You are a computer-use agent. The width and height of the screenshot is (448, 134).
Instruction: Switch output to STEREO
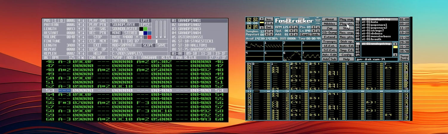click(x=131, y=33)
